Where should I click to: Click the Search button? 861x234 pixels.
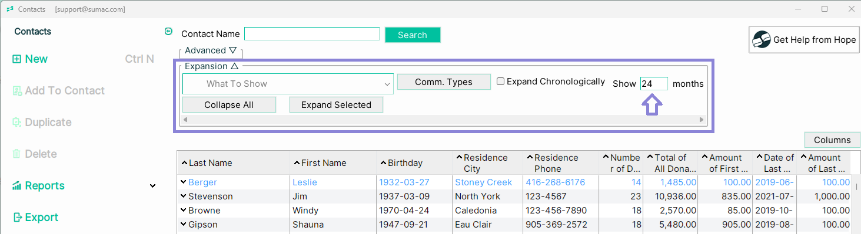pyautogui.click(x=413, y=35)
